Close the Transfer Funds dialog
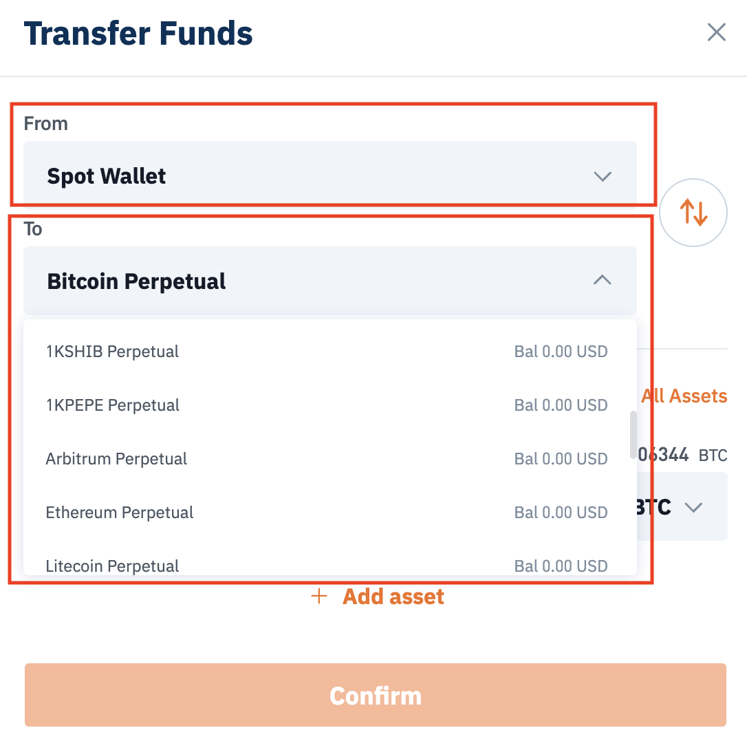 click(716, 32)
